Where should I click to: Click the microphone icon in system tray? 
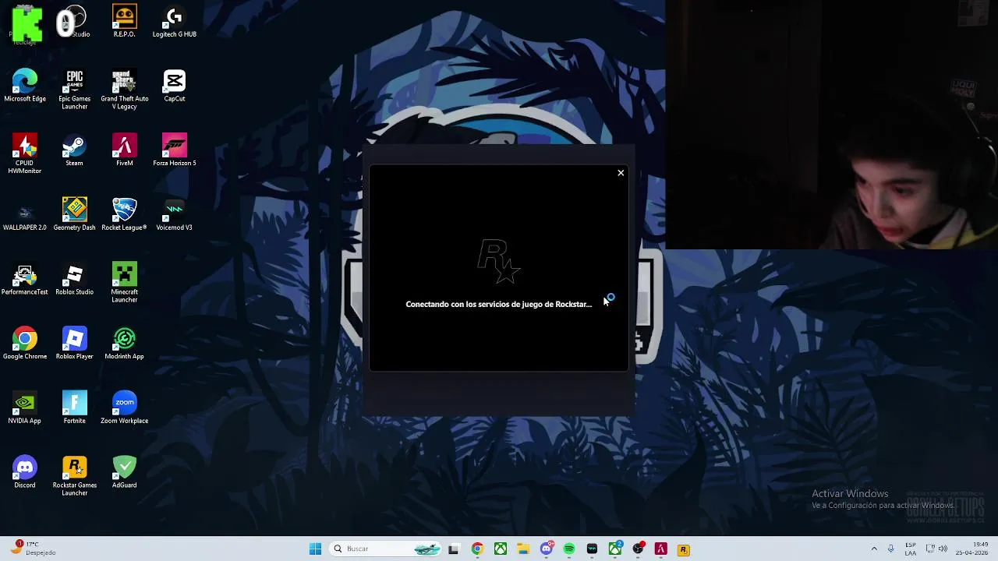pyautogui.click(x=891, y=549)
